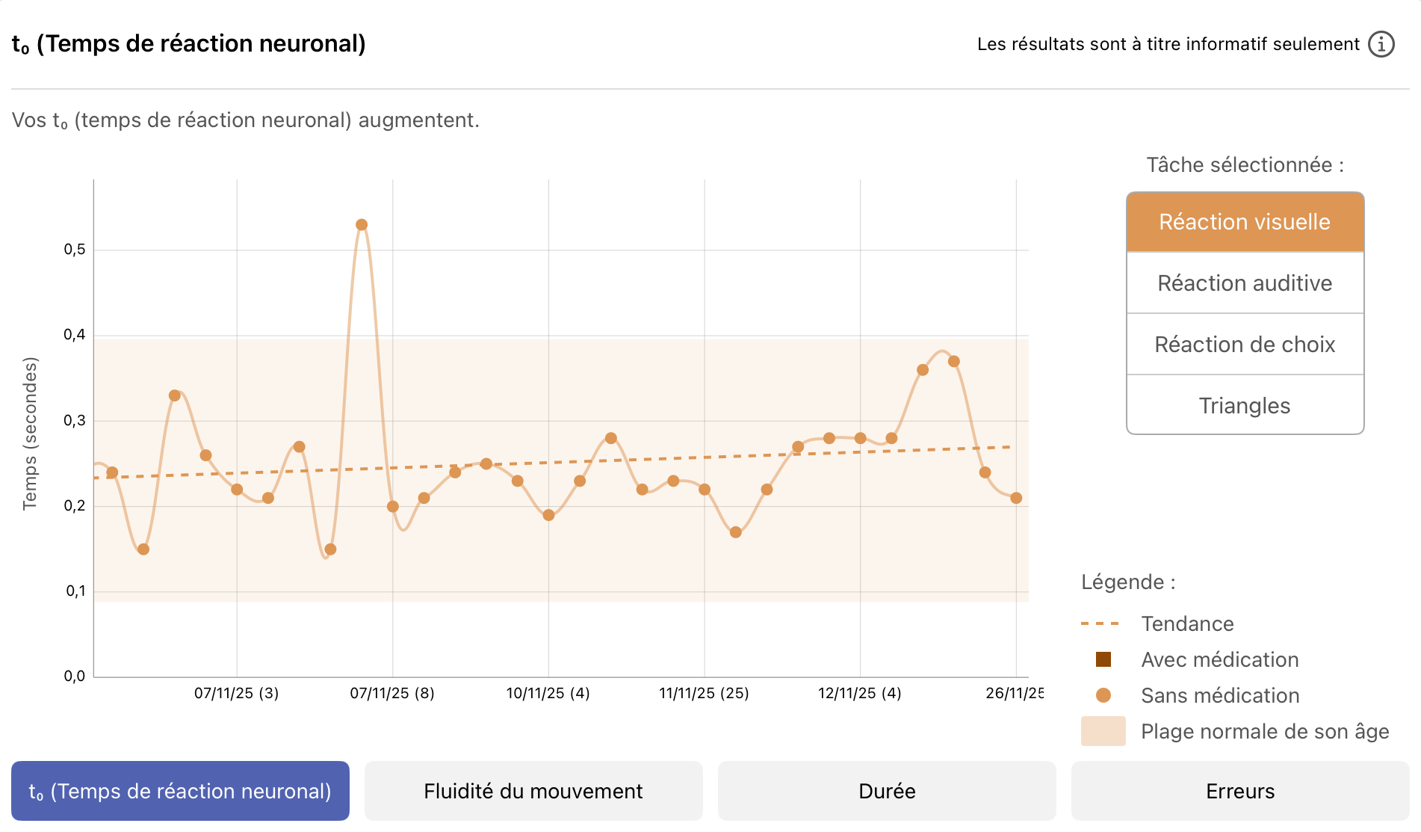Switch to the Durée tab

coord(887,791)
